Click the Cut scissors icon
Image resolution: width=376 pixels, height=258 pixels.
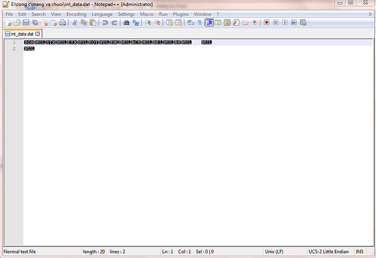[x=75, y=23]
